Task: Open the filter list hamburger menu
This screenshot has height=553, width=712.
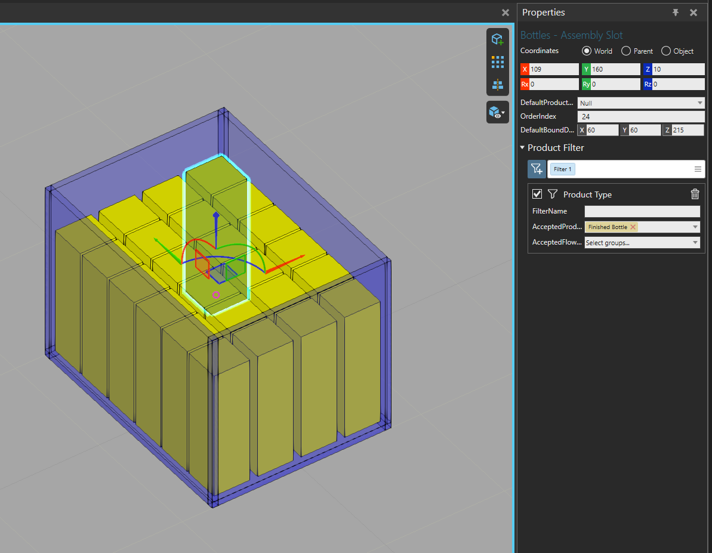Action: pos(698,169)
